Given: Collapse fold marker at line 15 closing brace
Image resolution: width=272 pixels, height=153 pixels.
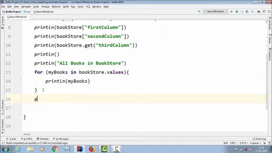Looking at the screenshot, I should 22,90.
